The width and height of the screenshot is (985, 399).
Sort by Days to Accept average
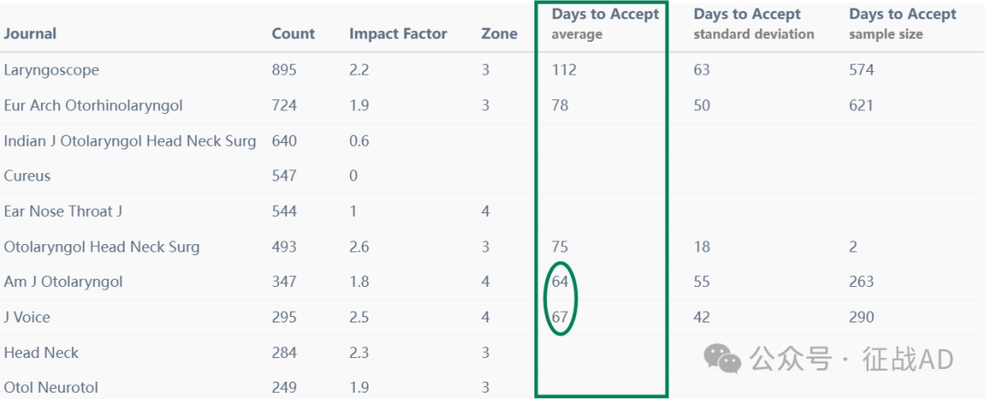[605, 24]
